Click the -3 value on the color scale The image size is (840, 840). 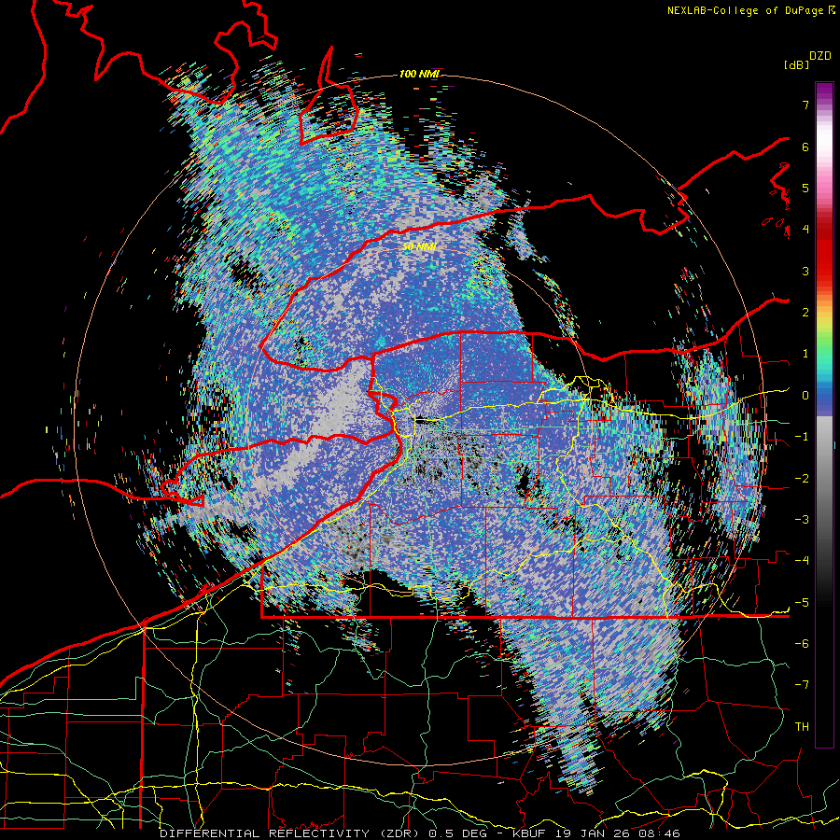pyautogui.click(x=802, y=520)
